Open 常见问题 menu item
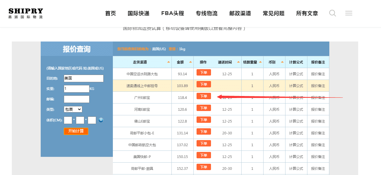Screen dimensions: 381x175 click(274, 13)
